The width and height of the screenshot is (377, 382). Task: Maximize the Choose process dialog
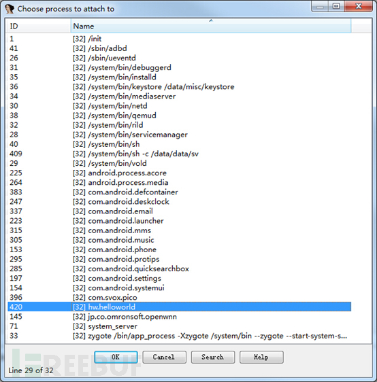(336, 6)
